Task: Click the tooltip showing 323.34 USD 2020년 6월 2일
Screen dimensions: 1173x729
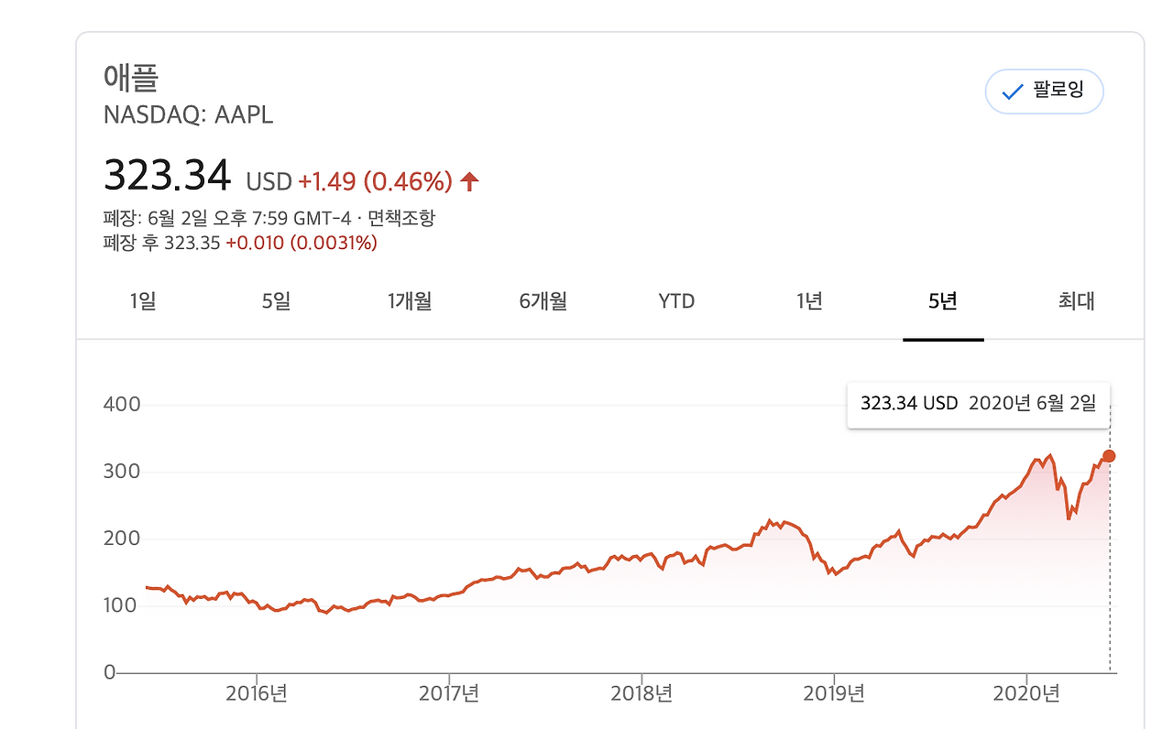Action: point(978,404)
